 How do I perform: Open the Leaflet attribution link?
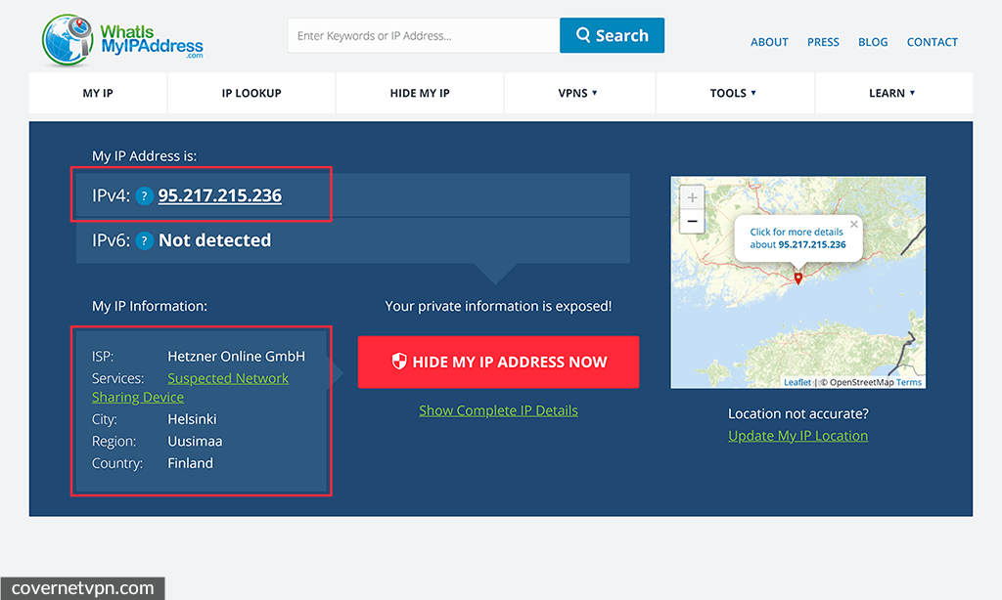click(797, 382)
